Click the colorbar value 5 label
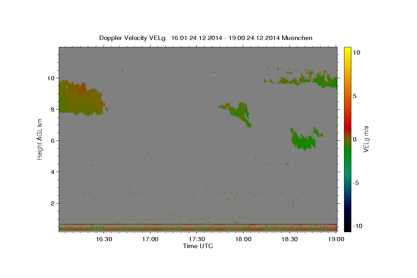 [x=354, y=96]
